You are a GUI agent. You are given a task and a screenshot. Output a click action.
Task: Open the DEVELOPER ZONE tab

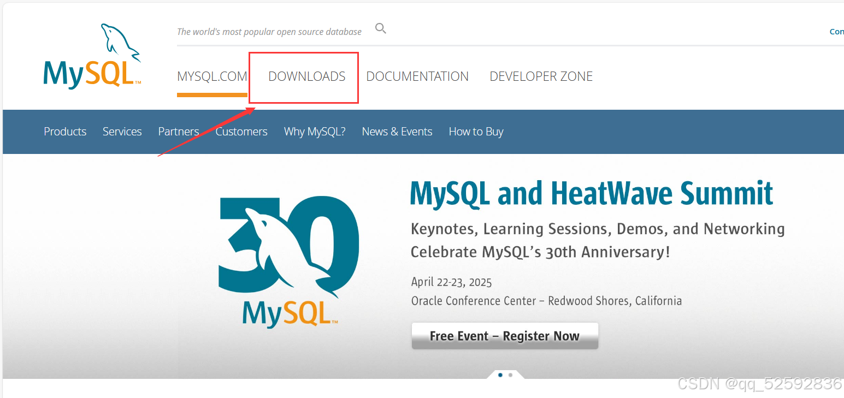click(x=541, y=76)
